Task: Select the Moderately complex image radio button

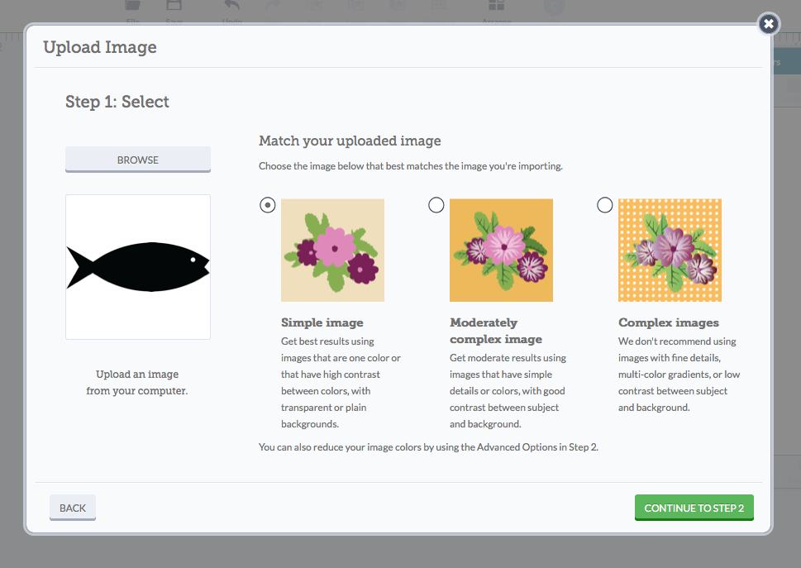Action: coord(436,205)
